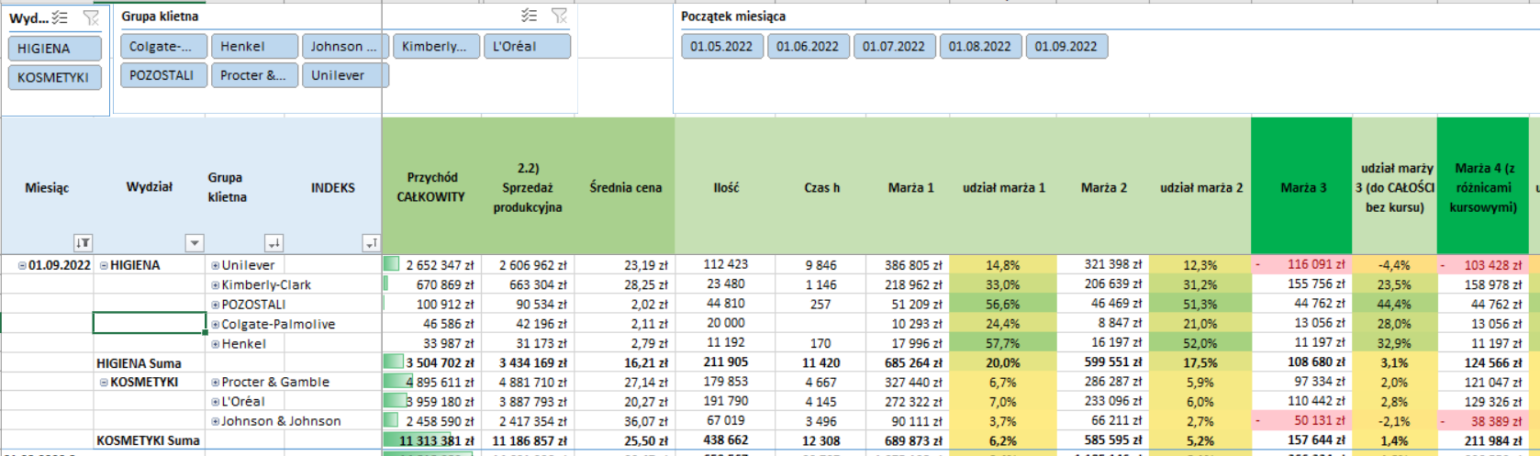
Task: Click the Marża 3 column header
Action: pyautogui.click(x=1301, y=188)
